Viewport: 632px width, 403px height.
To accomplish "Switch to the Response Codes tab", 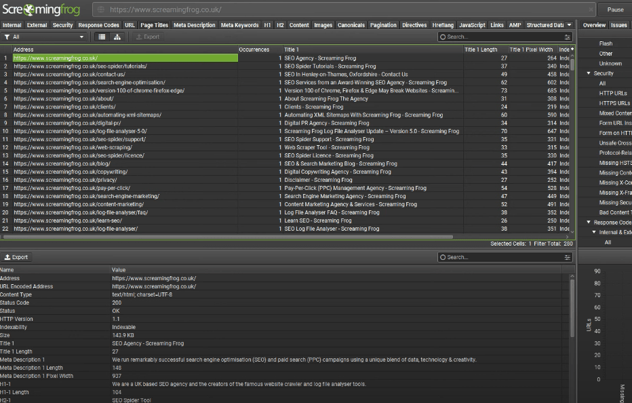I will [x=99, y=25].
